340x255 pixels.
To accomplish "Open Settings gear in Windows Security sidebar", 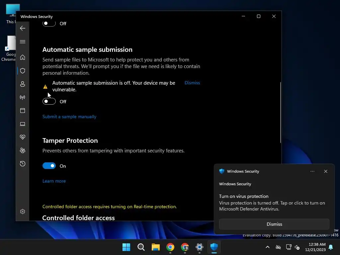I will [x=23, y=212].
